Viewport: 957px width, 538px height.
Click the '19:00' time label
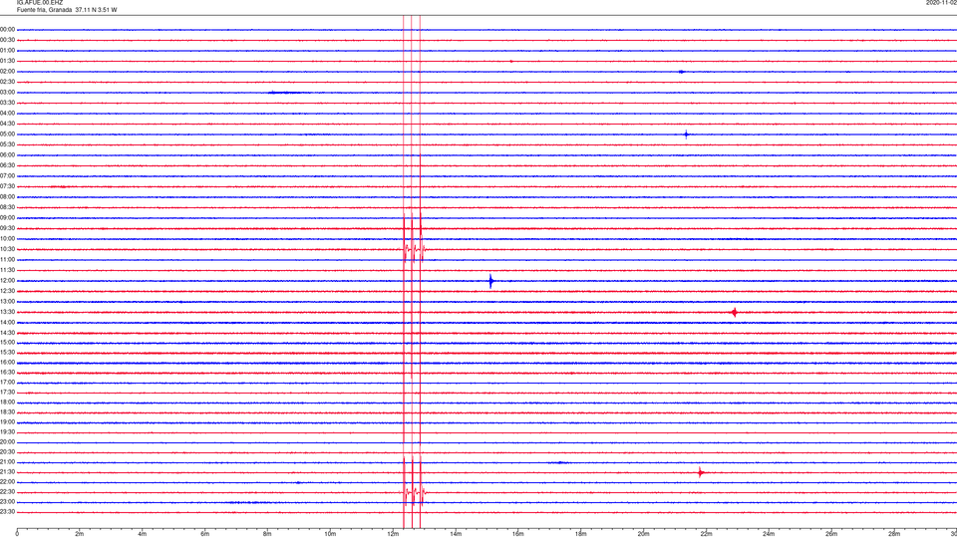click(7, 421)
